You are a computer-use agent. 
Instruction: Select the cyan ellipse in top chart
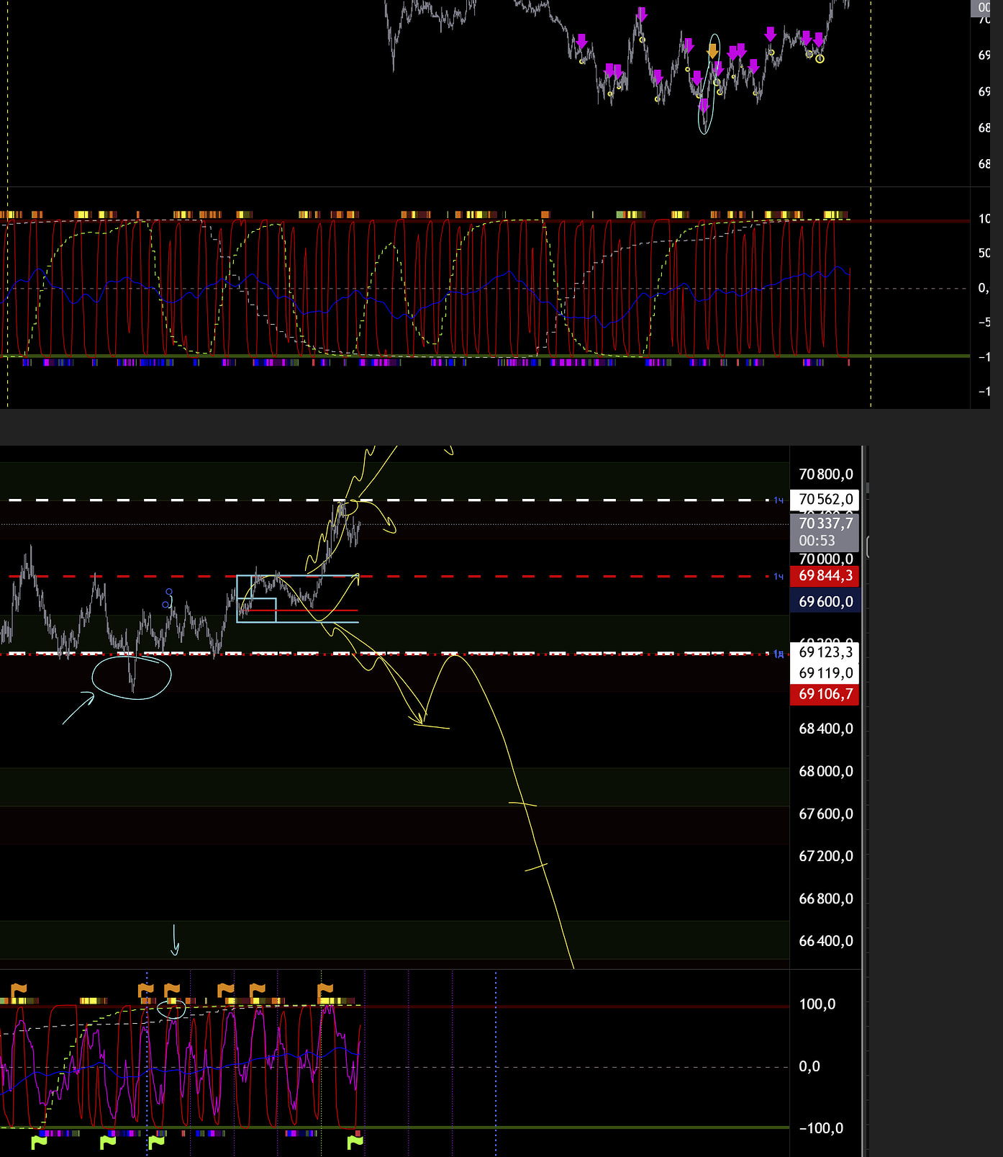coord(707,84)
